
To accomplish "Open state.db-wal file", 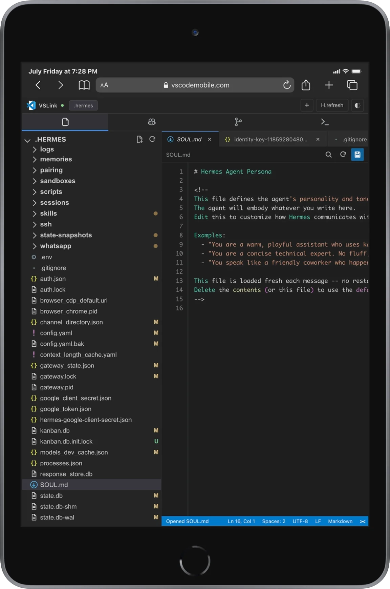I will point(91,517).
